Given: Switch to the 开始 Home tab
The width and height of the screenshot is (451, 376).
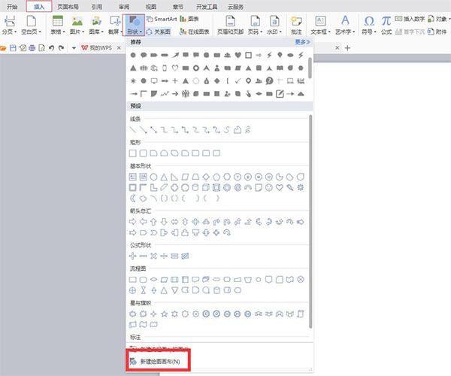Looking at the screenshot, I should (12, 7).
